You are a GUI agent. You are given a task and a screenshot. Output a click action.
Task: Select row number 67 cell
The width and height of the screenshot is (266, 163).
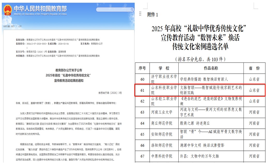(142, 156)
